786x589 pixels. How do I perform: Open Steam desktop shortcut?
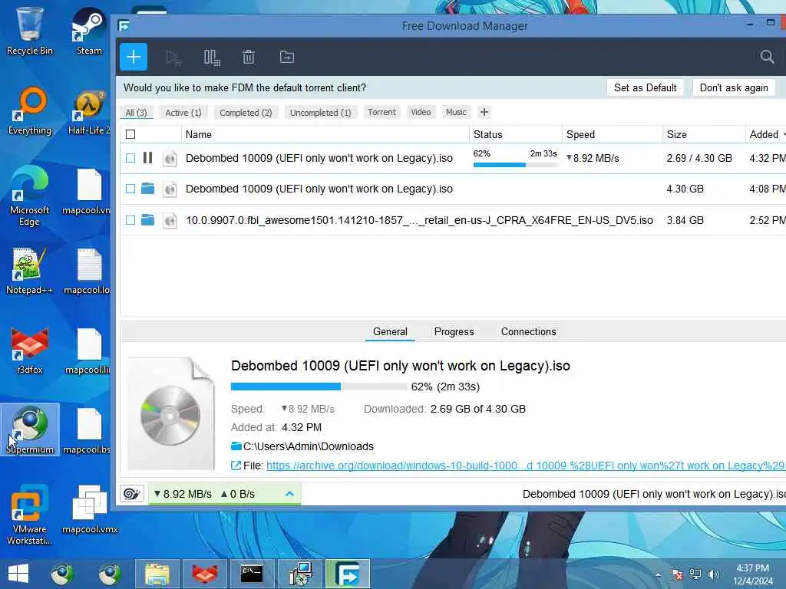coord(89,31)
